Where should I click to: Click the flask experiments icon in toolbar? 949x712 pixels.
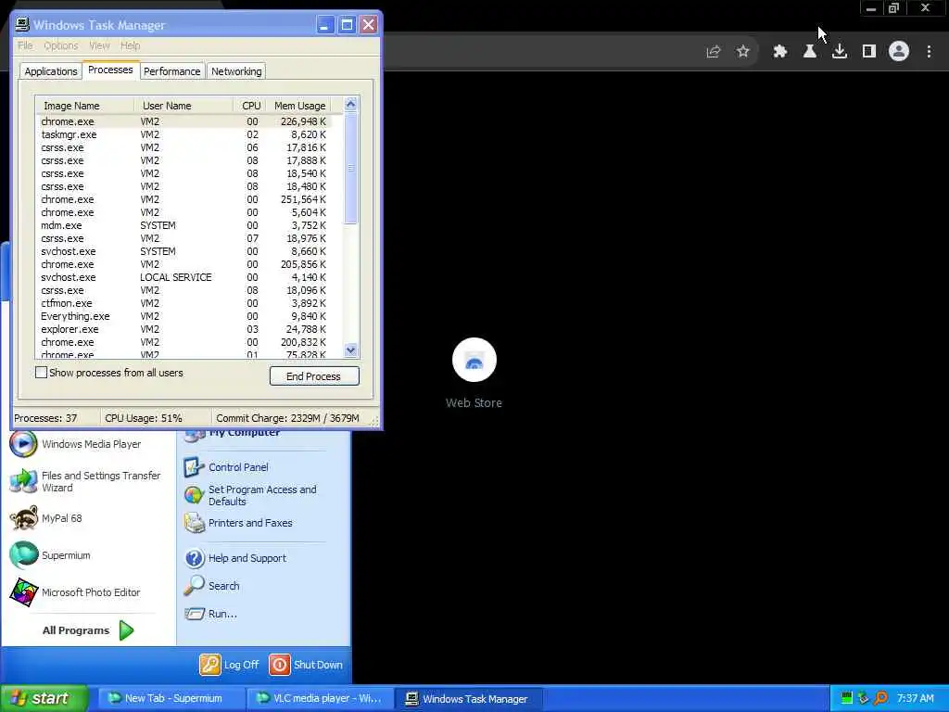coord(810,52)
